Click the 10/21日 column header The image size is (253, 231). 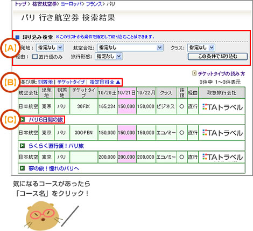pyautogui.click(x=127, y=93)
